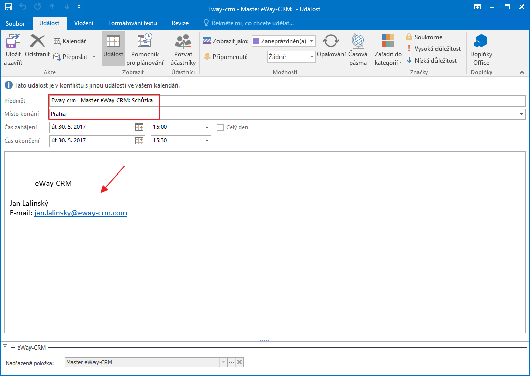This screenshot has width=530, height=376.
Task: Click Přeposlat to forward the event
Action: point(71,57)
